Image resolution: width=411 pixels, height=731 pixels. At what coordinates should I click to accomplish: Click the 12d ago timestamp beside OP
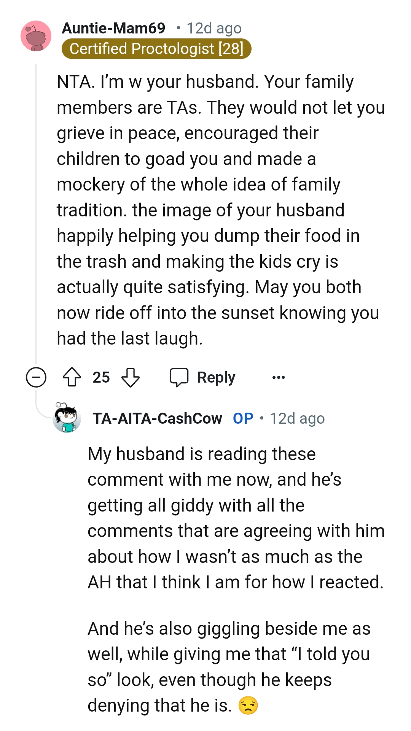click(x=297, y=418)
